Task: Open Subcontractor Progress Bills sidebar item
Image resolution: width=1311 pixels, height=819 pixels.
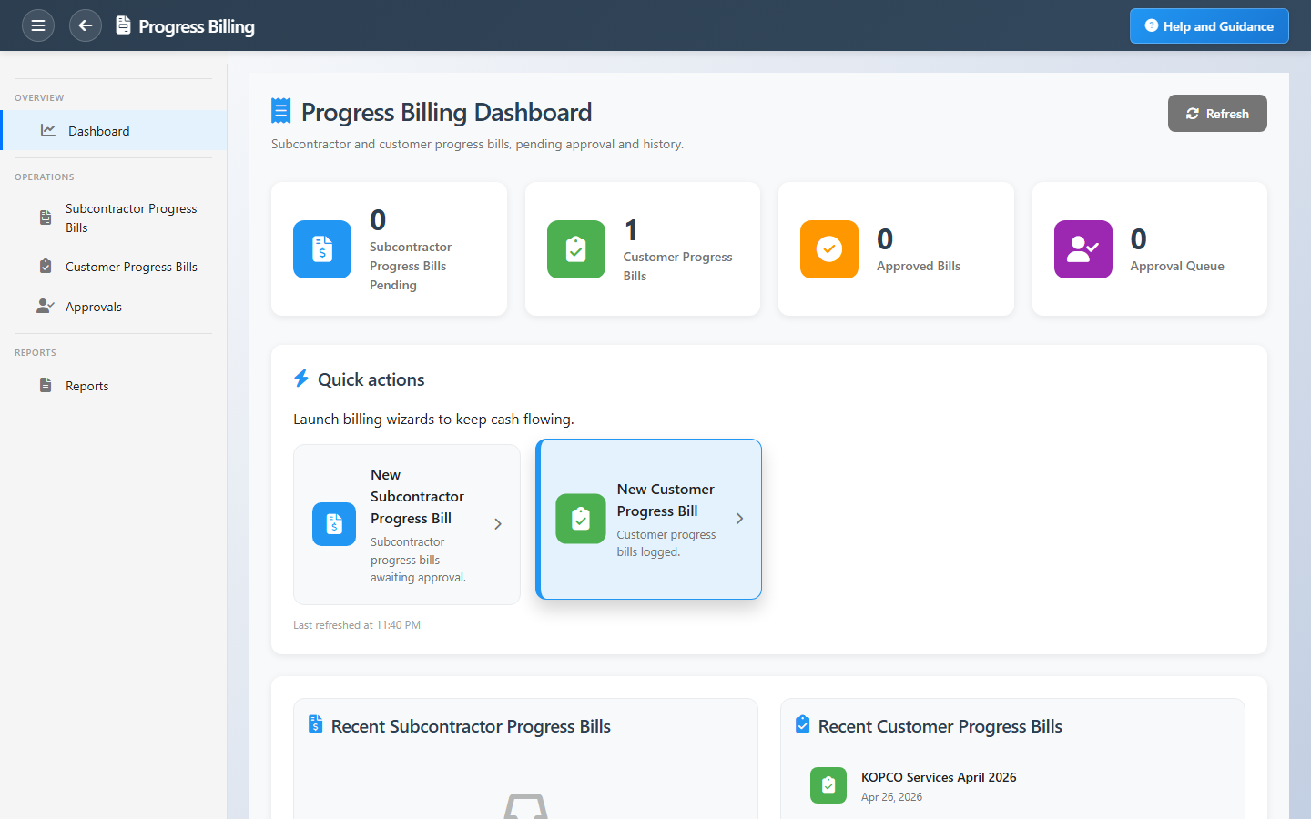Action: 114,217
